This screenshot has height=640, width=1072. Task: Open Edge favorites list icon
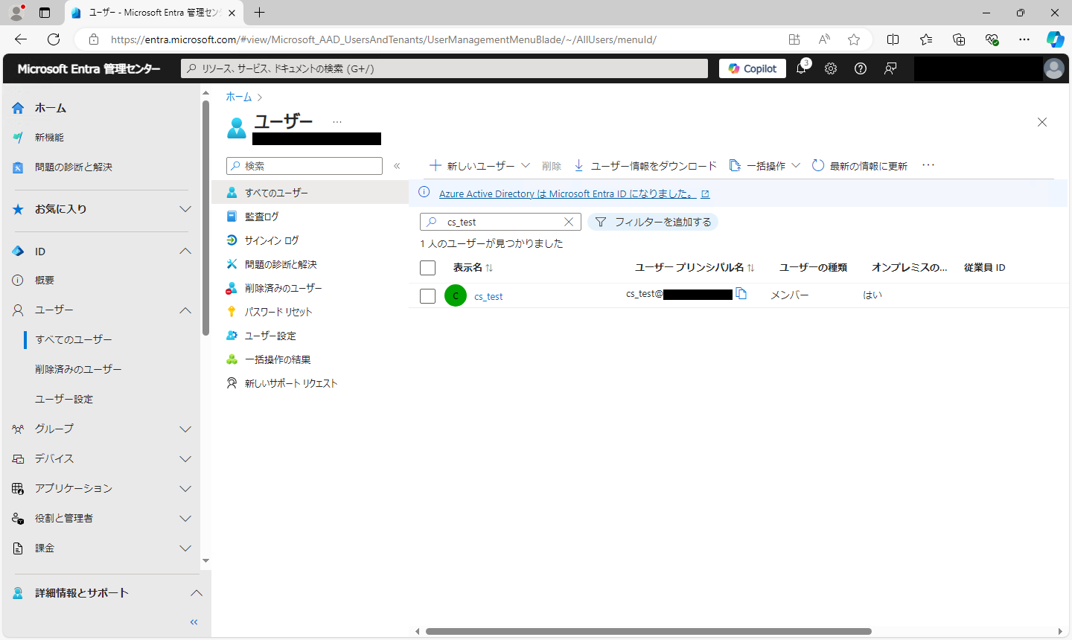click(926, 39)
